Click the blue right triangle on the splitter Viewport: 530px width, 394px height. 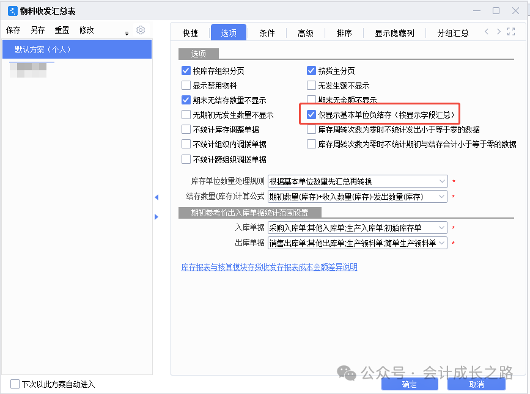click(156, 216)
